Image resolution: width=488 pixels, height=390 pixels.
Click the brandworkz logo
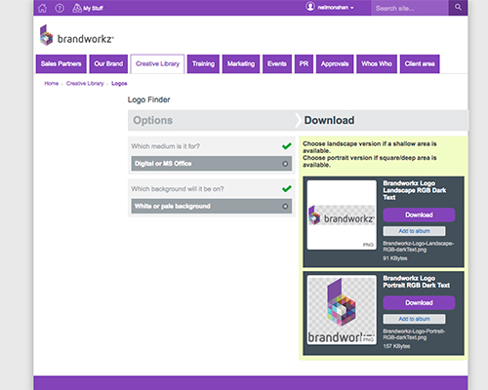click(x=77, y=35)
